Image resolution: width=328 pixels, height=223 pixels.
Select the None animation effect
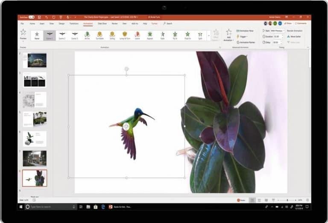point(37,35)
